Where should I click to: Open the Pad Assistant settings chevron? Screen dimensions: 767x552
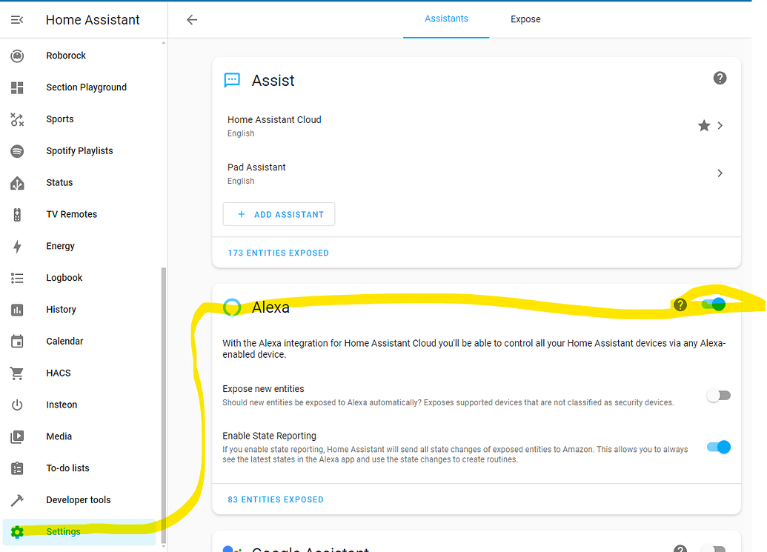[x=720, y=173]
